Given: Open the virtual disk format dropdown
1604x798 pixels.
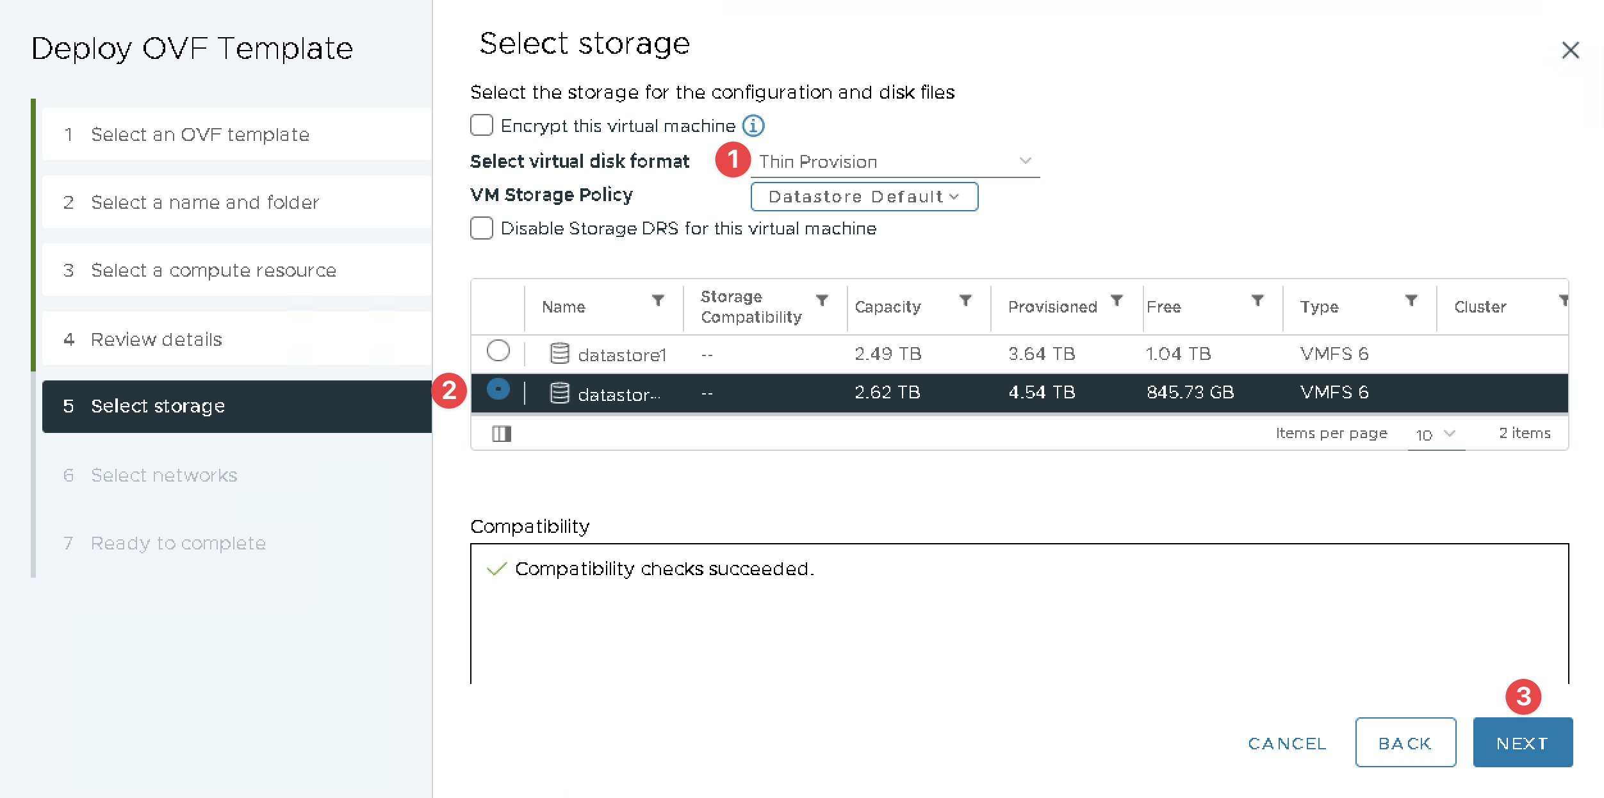Looking at the screenshot, I should tap(894, 161).
